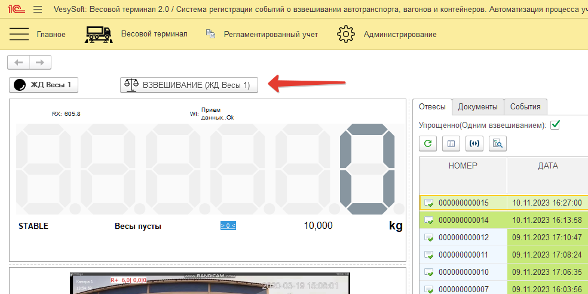
Task: Click the ЖД Весы 1 scale button
Action: coord(44,85)
